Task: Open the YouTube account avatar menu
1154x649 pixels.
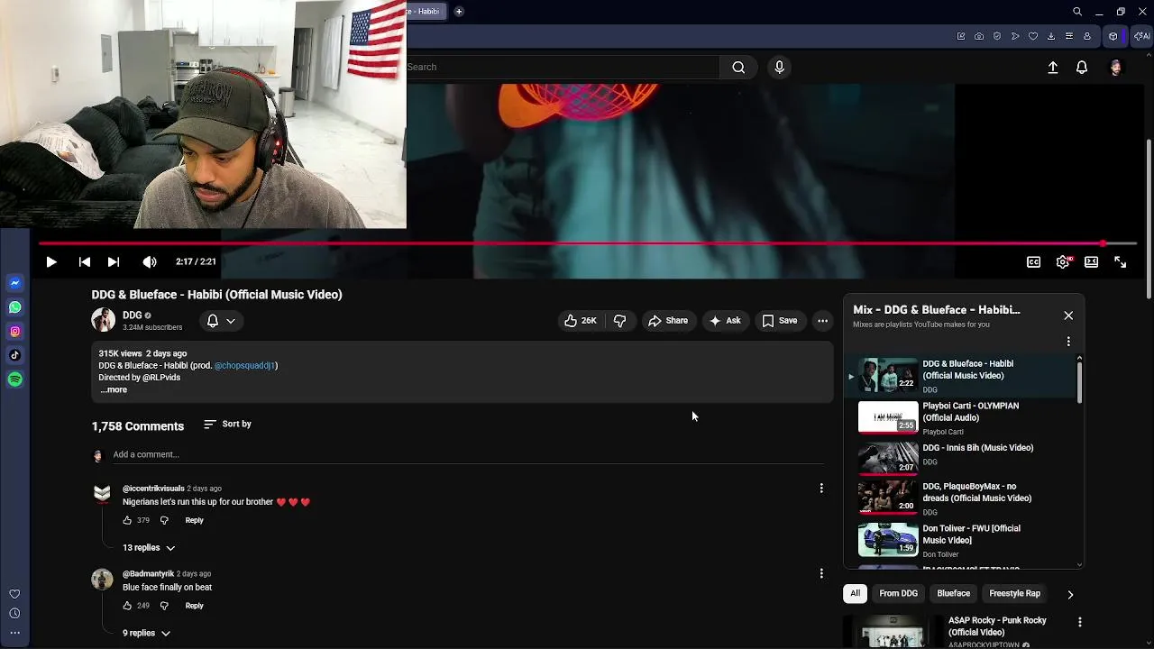Action: click(x=1116, y=68)
